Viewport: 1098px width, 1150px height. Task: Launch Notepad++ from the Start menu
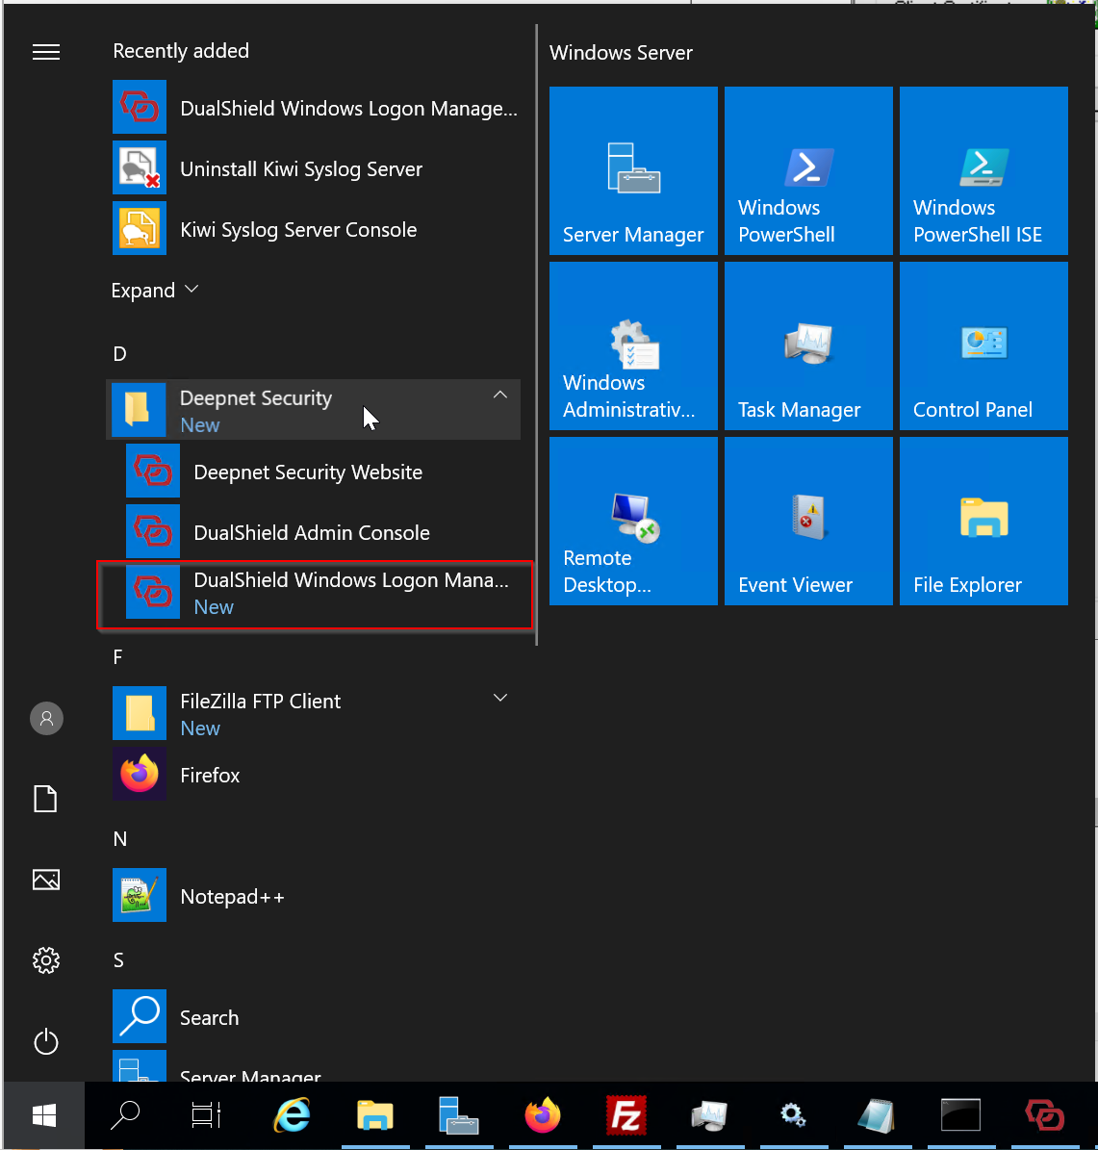[232, 896]
